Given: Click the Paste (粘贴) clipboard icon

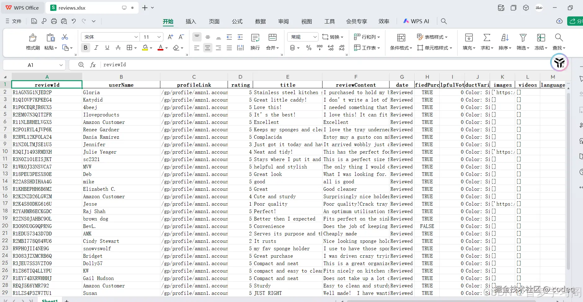Looking at the screenshot, I should (51, 38).
